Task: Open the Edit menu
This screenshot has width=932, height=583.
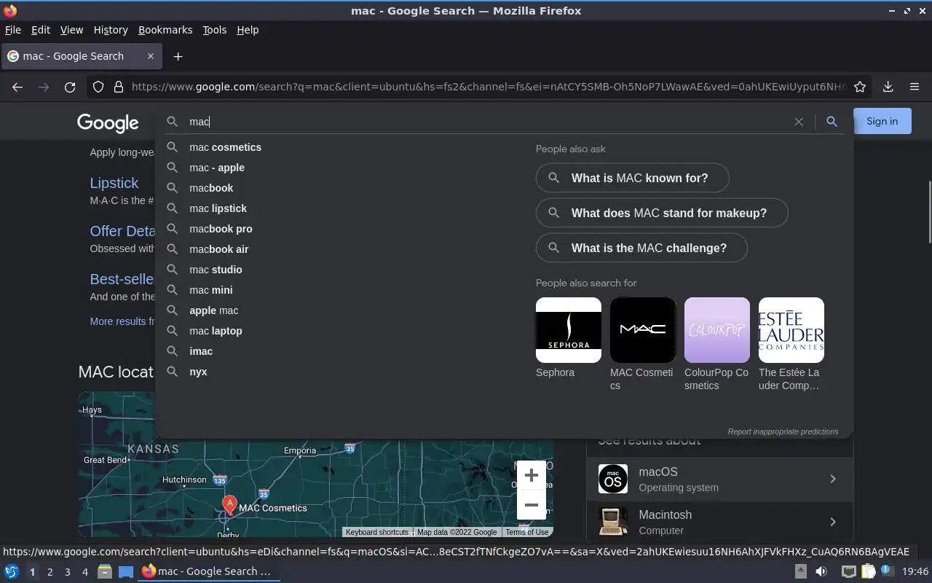Action: tap(41, 30)
